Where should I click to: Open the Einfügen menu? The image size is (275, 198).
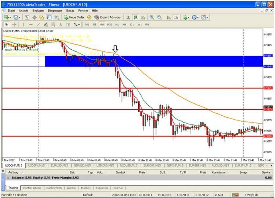(x=38, y=11)
